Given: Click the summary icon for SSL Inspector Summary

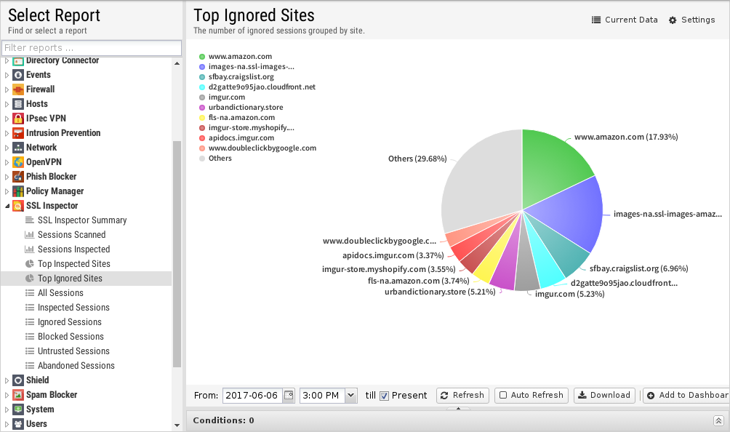Looking at the screenshot, I should pos(30,220).
